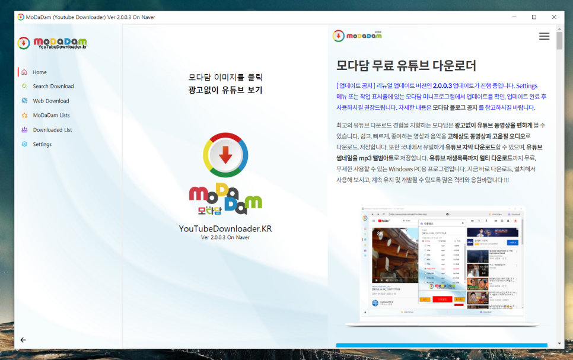The width and height of the screenshot is (573, 360).
Task: Click the Web Download globe icon
Action: pyautogui.click(x=24, y=100)
